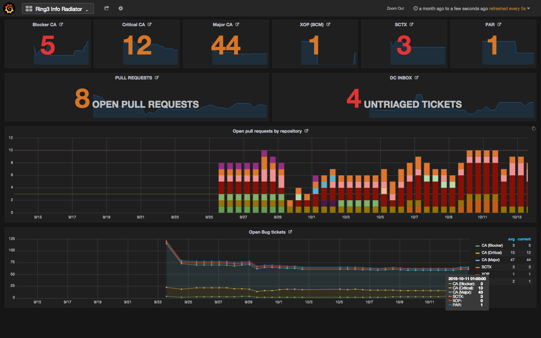Toggle SCTX series in legend
This screenshot has width=541, height=338.
pos(486,267)
